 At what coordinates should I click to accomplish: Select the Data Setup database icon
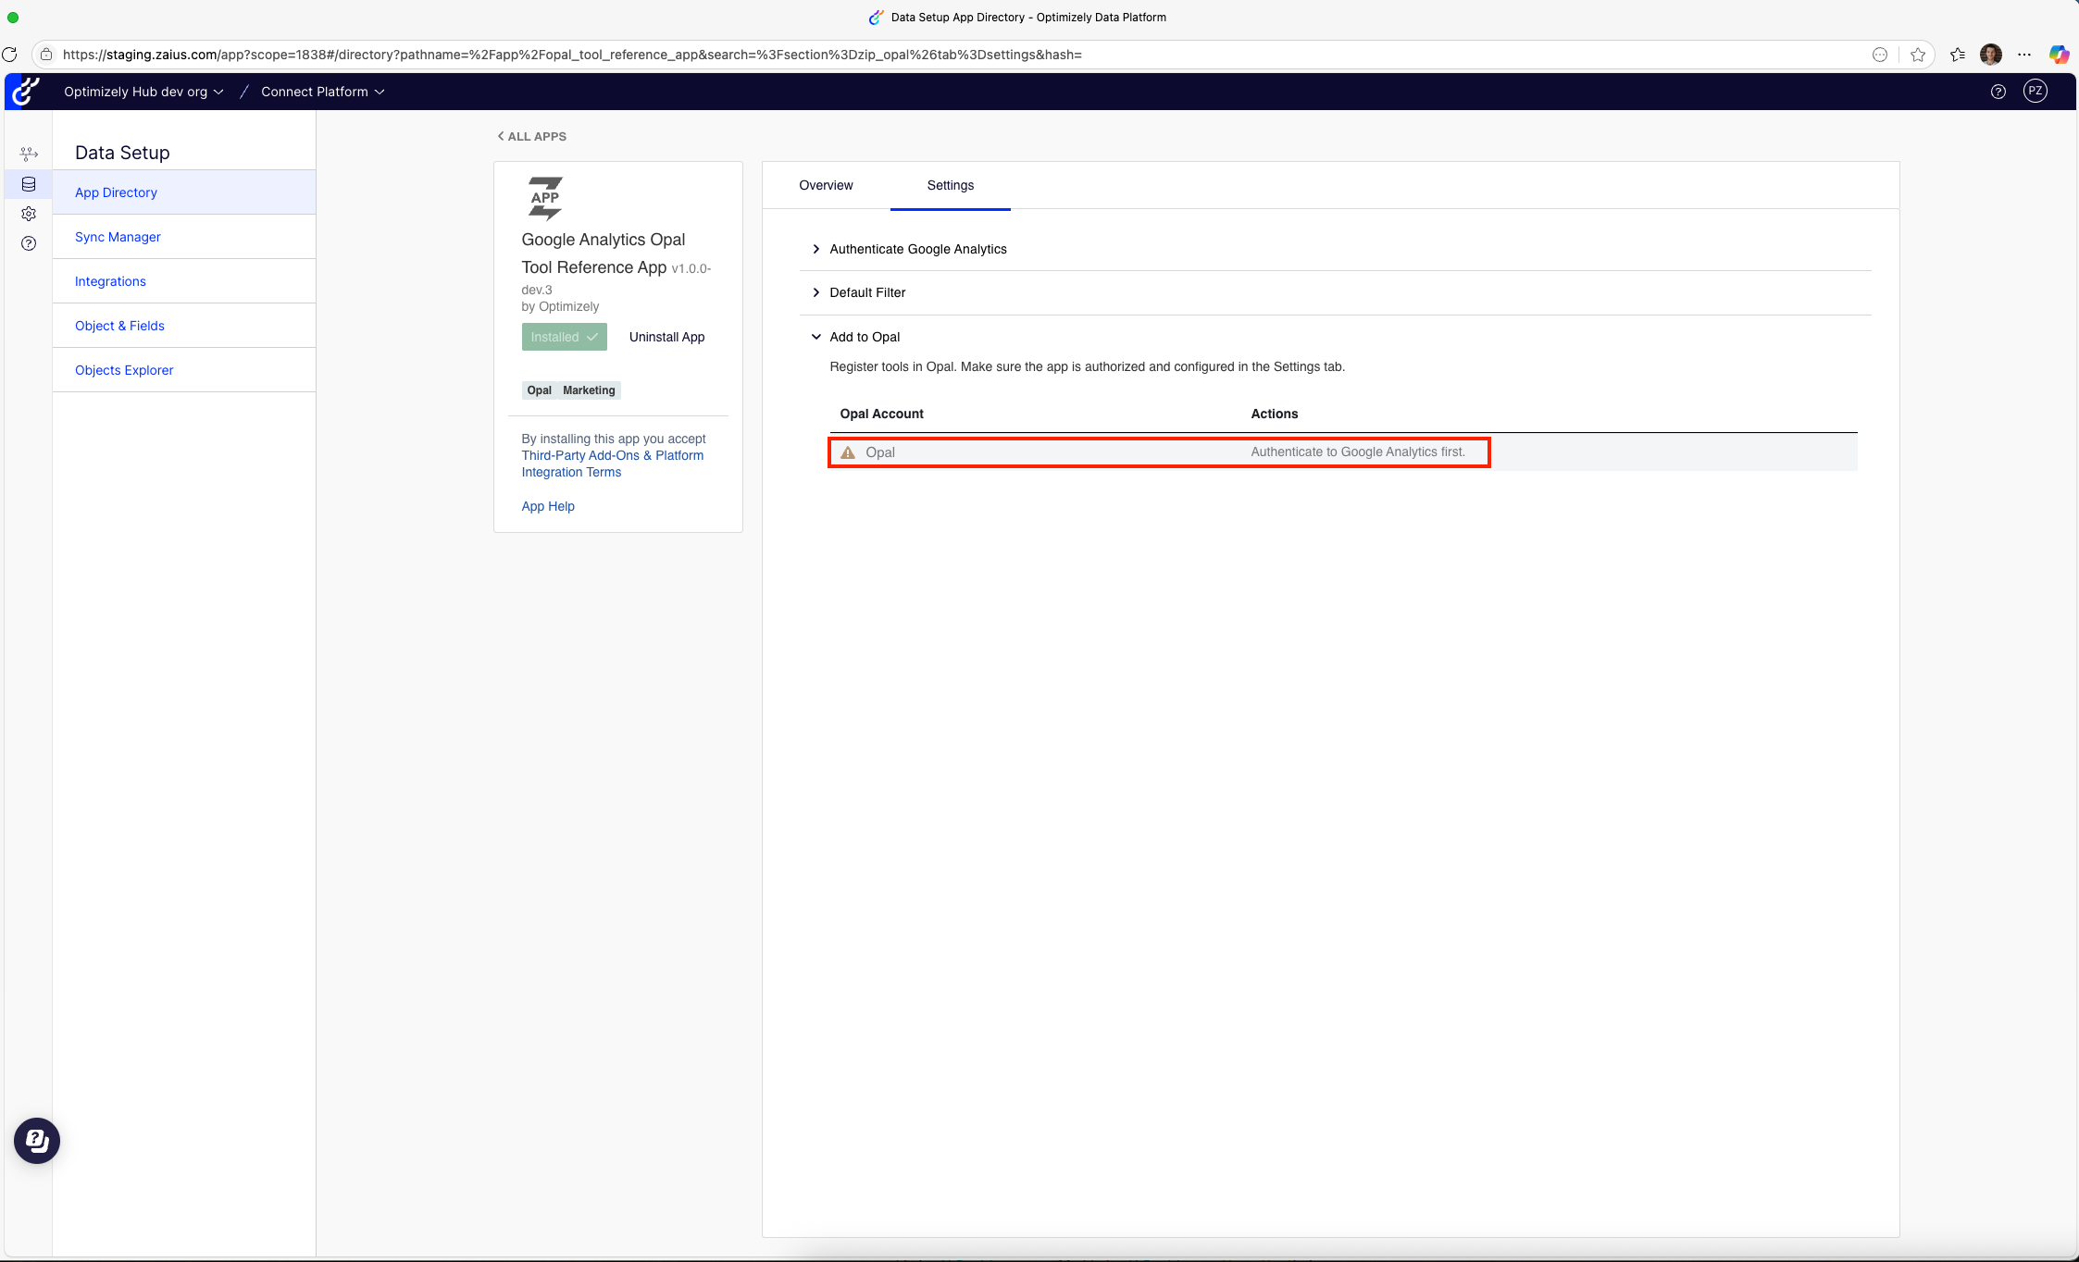(29, 184)
